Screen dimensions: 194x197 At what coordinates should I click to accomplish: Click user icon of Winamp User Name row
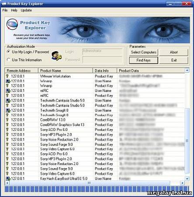[8, 81]
